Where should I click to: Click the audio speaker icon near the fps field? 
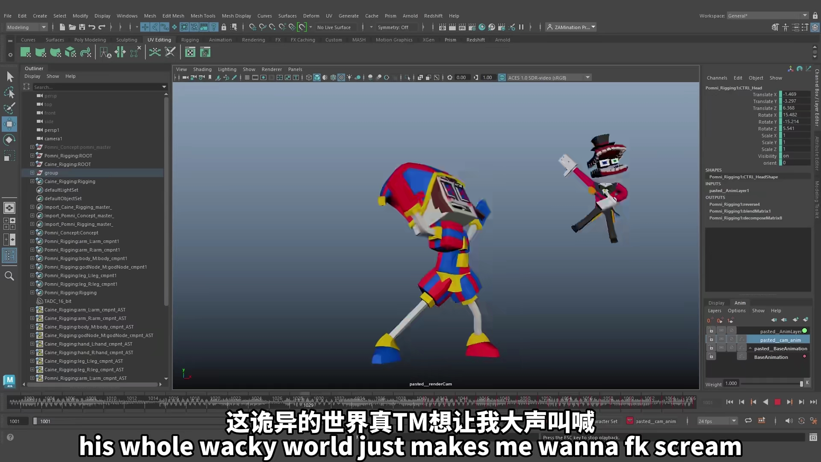click(x=789, y=421)
